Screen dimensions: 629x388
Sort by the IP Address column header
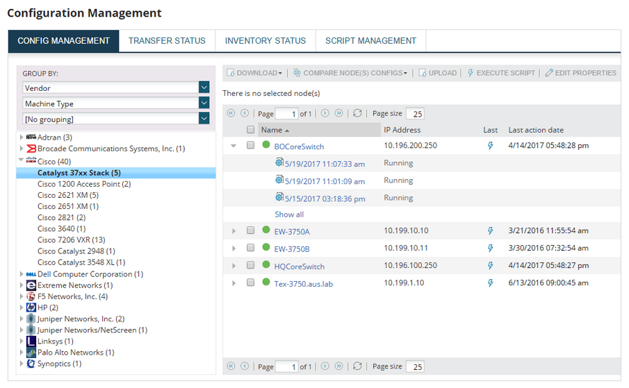[402, 130]
